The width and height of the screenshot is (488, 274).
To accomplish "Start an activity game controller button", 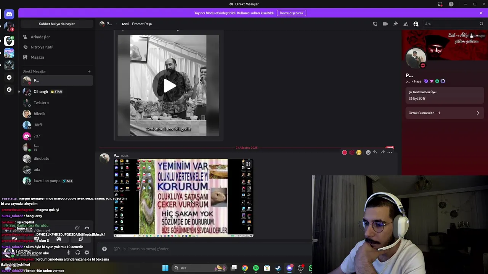I will pos(59,239).
